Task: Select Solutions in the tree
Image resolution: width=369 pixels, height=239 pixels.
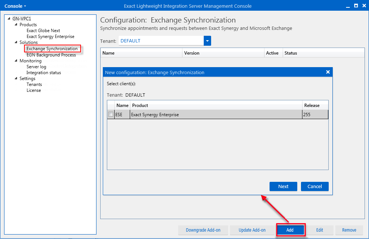Action: (x=28, y=42)
